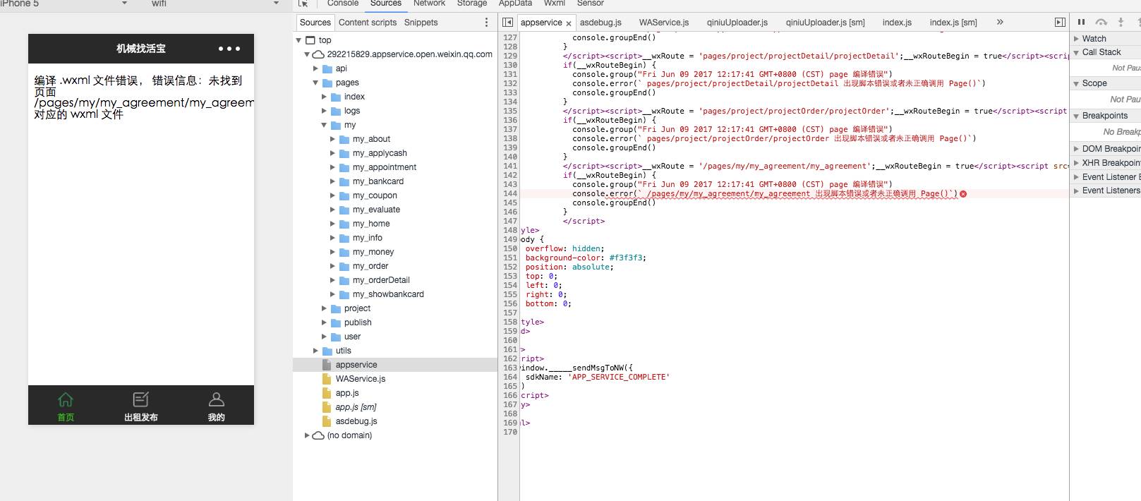The width and height of the screenshot is (1141, 501).
Task: Expand the index folder
Action: (x=324, y=97)
